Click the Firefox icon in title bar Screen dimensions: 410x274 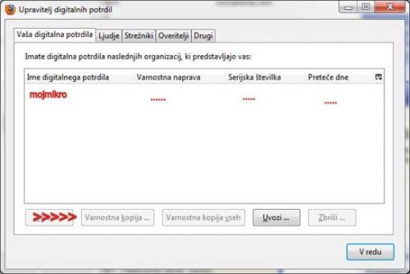(x=10, y=10)
